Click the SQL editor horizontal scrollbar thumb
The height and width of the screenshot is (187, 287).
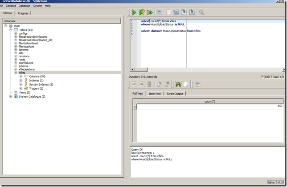point(141,69)
